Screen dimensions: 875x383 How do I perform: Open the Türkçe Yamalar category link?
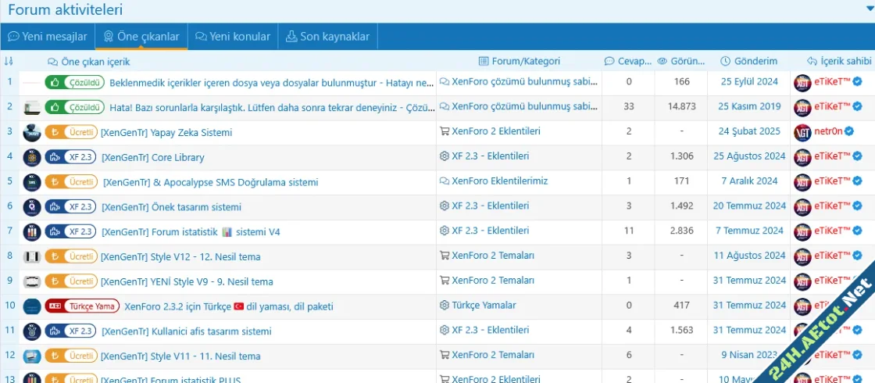pos(483,306)
